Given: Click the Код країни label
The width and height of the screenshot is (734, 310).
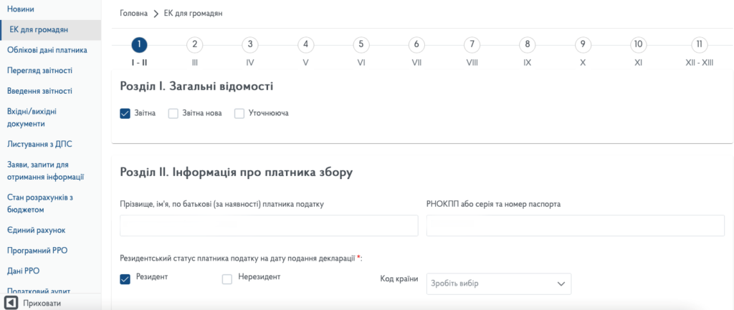Looking at the screenshot, I should tap(399, 280).
